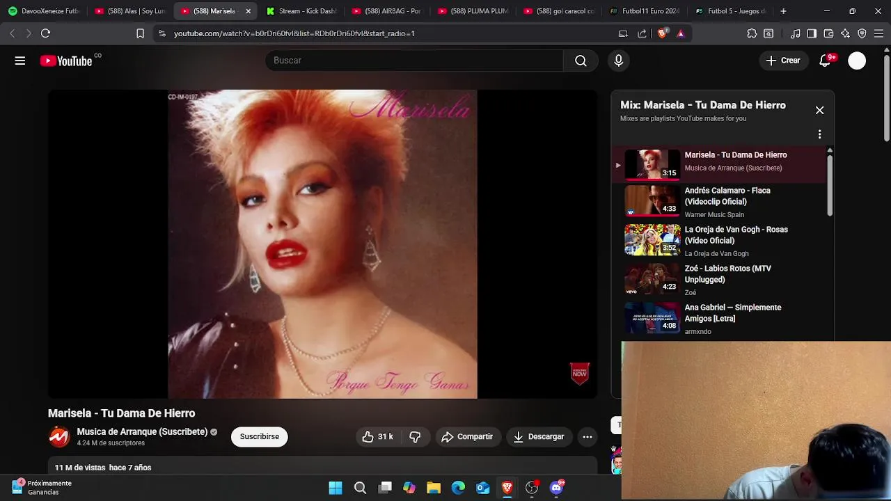891x501 pixels.
Task: Switch to gol caracol tab
Action: pos(559,11)
